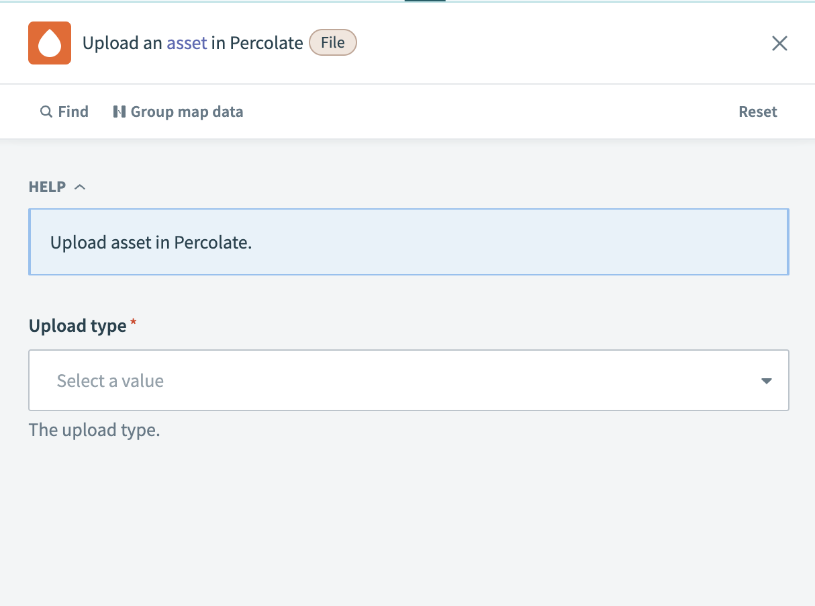Screen dimensions: 815x606
Task: Click the HELP chevron arrow
Action: (80, 186)
